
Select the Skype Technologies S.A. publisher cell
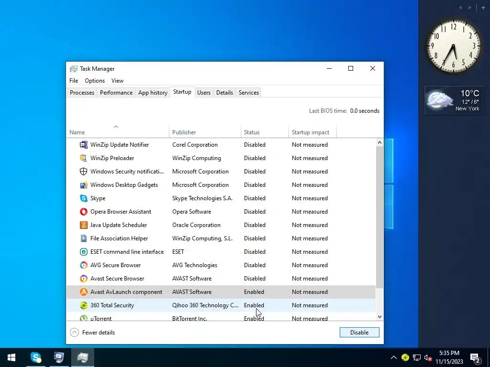(202, 198)
